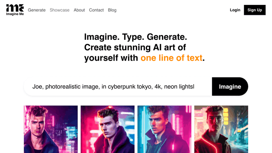The width and height of the screenshot is (272, 153).
Task: Go to the Showcase nav link
Action: [x=60, y=10]
